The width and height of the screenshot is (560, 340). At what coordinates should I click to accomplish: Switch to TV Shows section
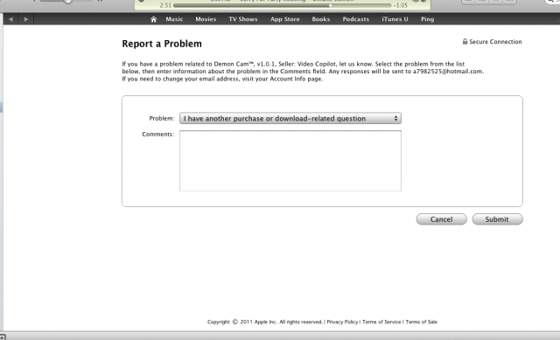coord(243,19)
